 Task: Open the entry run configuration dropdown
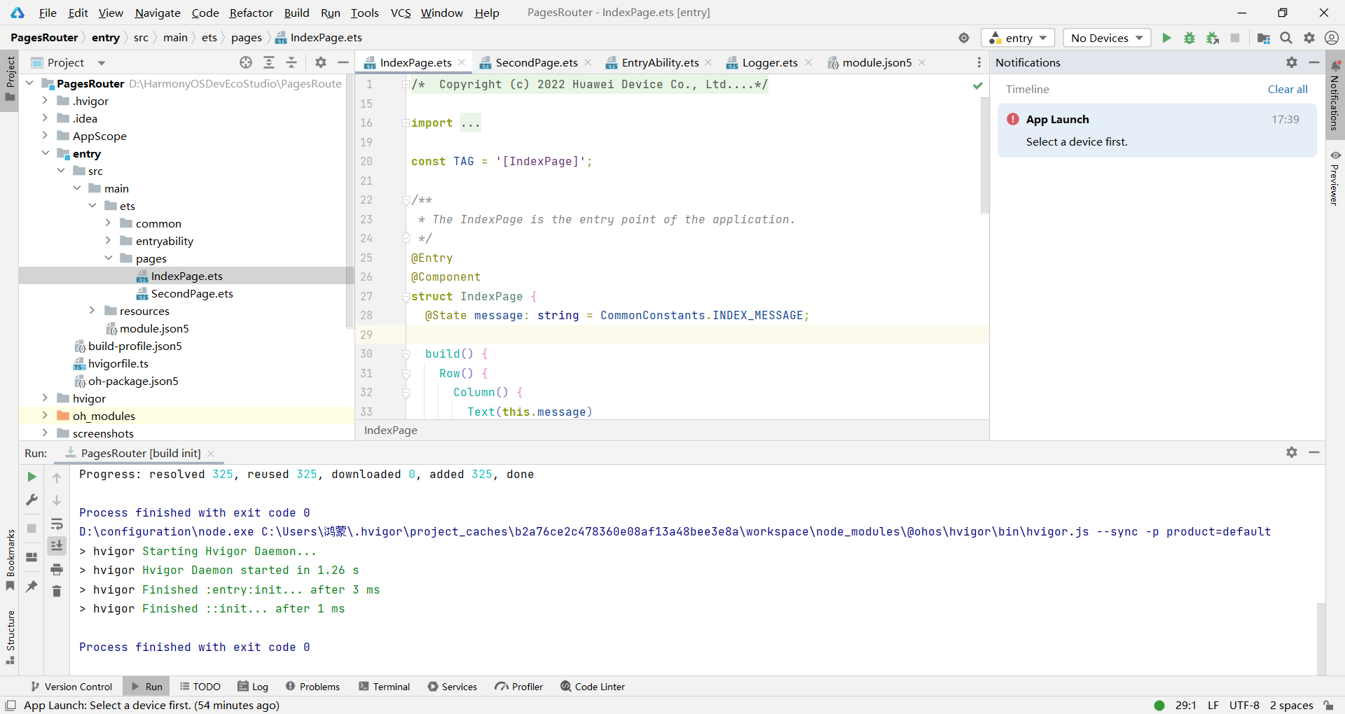(x=1018, y=38)
